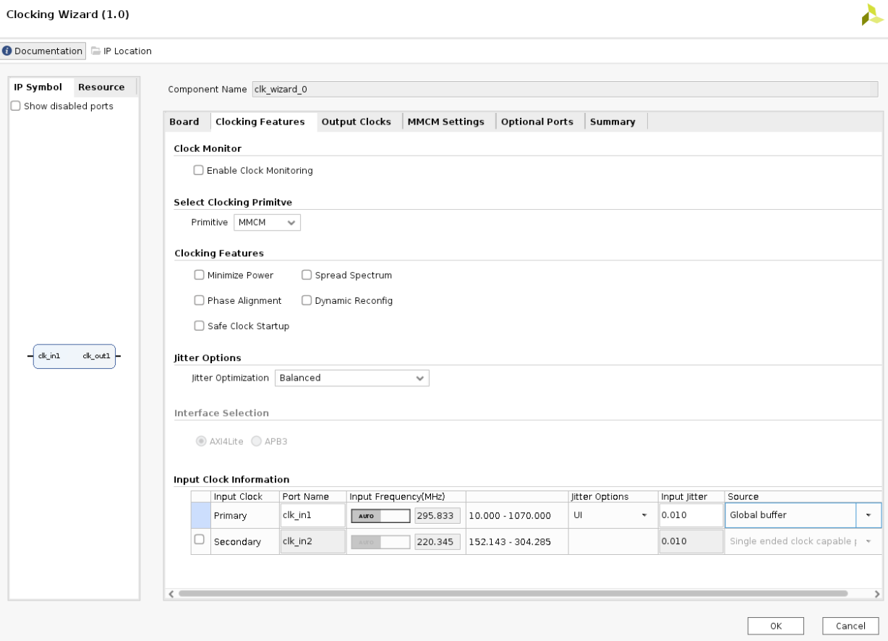Switch to the Resource tab

(101, 87)
